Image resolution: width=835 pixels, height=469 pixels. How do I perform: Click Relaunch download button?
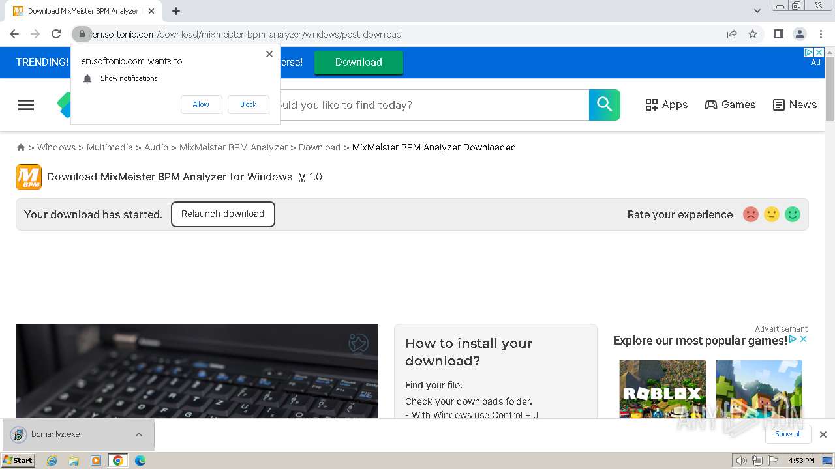coord(223,214)
